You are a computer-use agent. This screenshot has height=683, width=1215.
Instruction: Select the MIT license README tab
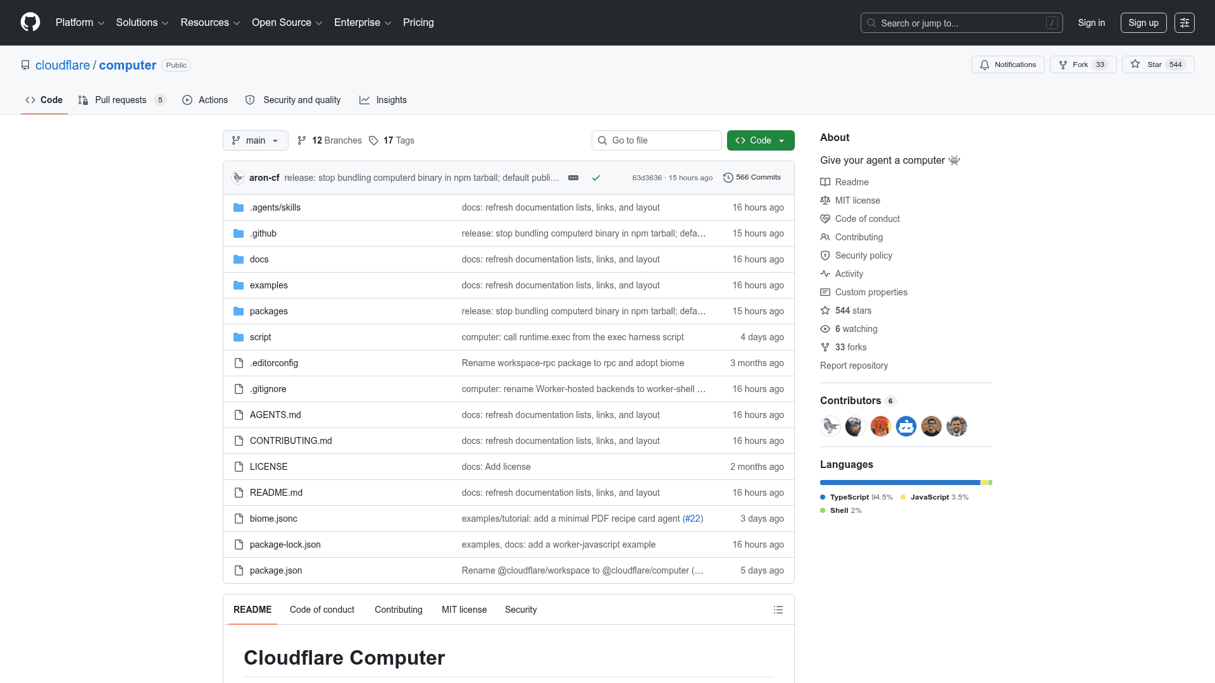464,610
